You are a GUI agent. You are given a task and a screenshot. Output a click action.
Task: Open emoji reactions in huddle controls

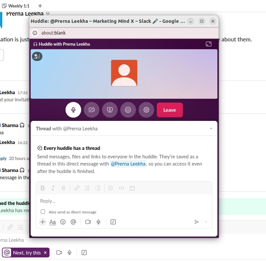pos(128,110)
